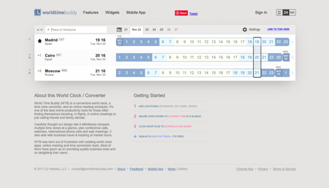Click Cairo's current time 20:16
This screenshot has width=329, height=188.
[100, 55]
